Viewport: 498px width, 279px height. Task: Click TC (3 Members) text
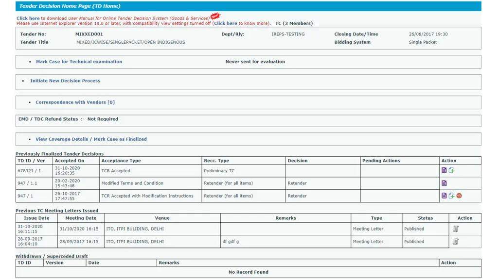coord(294,23)
